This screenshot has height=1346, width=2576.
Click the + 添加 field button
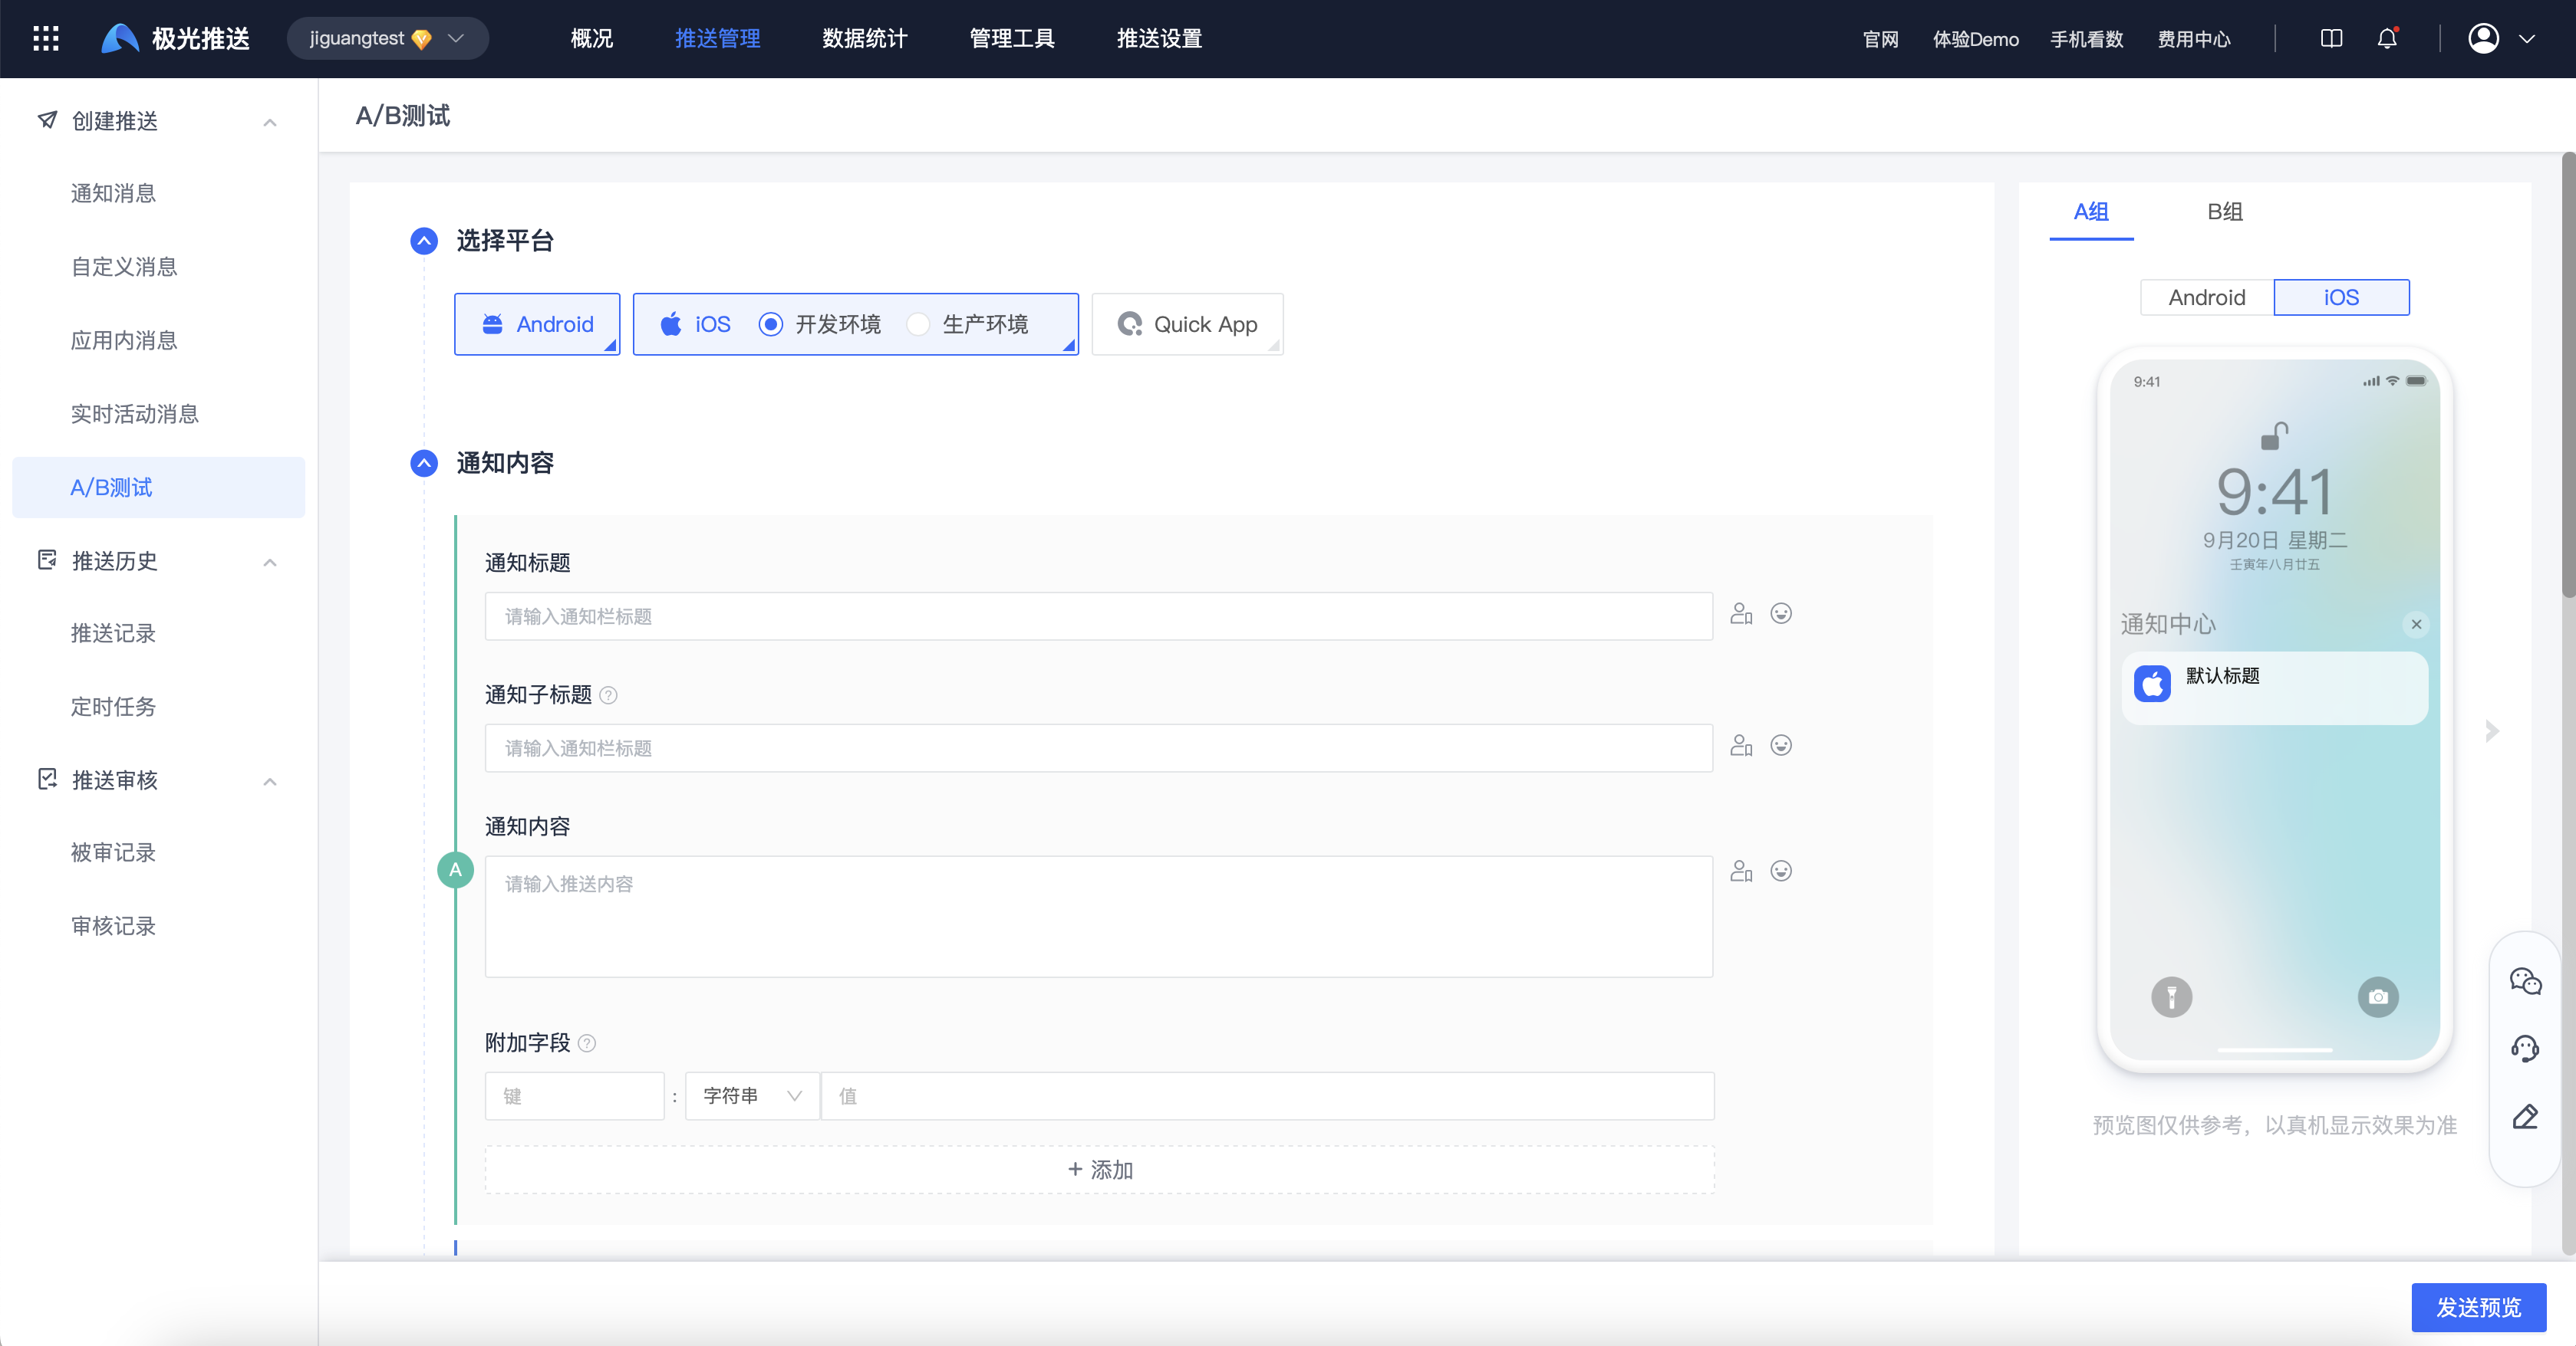(x=1100, y=1170)
